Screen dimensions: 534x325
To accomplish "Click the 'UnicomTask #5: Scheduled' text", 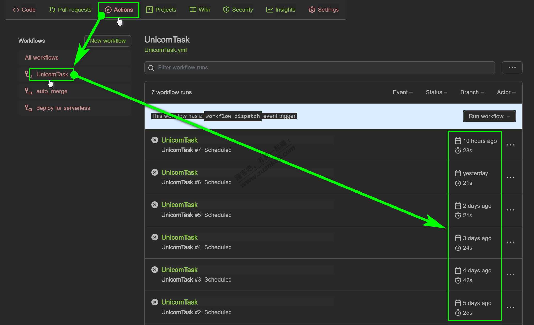I will point(196,215).
